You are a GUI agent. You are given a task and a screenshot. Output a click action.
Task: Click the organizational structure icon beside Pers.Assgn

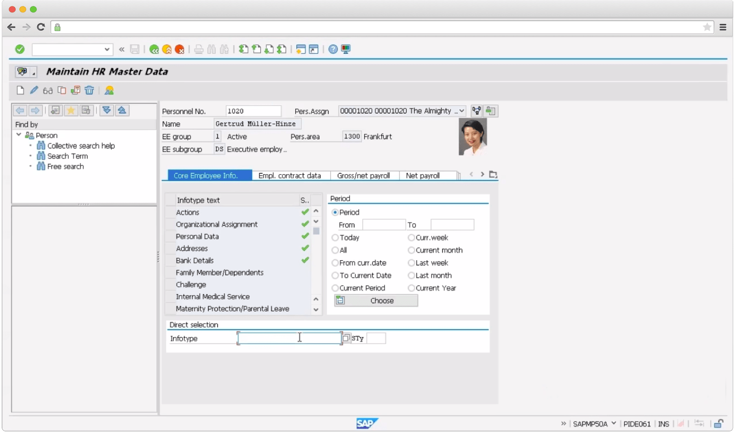tap(477, 111)
